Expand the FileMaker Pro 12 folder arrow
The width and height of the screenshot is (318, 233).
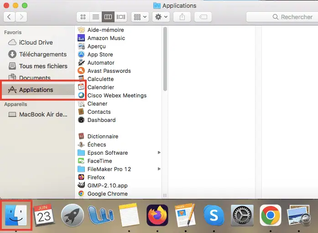click(x=159, y=169)
